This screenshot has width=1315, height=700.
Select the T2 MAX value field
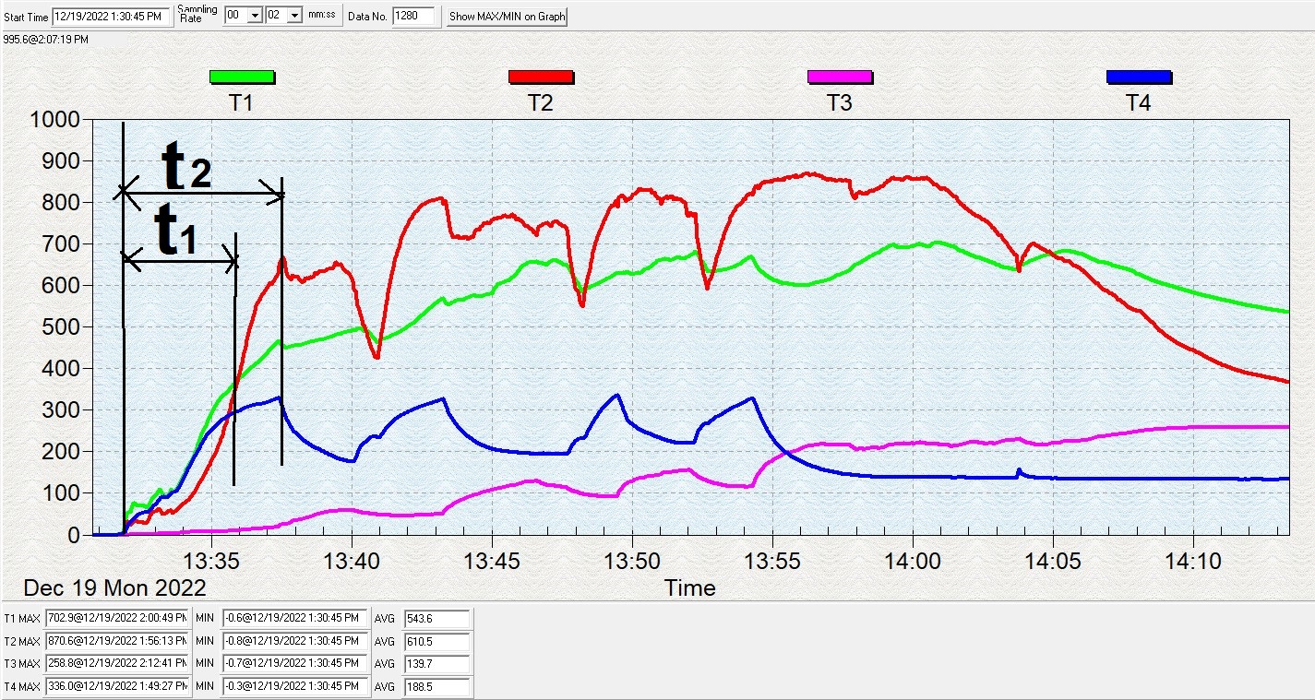click(x=116, y=641)
